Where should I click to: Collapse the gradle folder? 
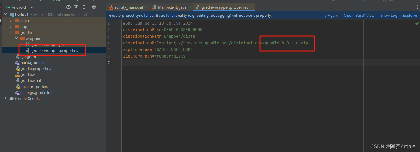click(11, 32)
